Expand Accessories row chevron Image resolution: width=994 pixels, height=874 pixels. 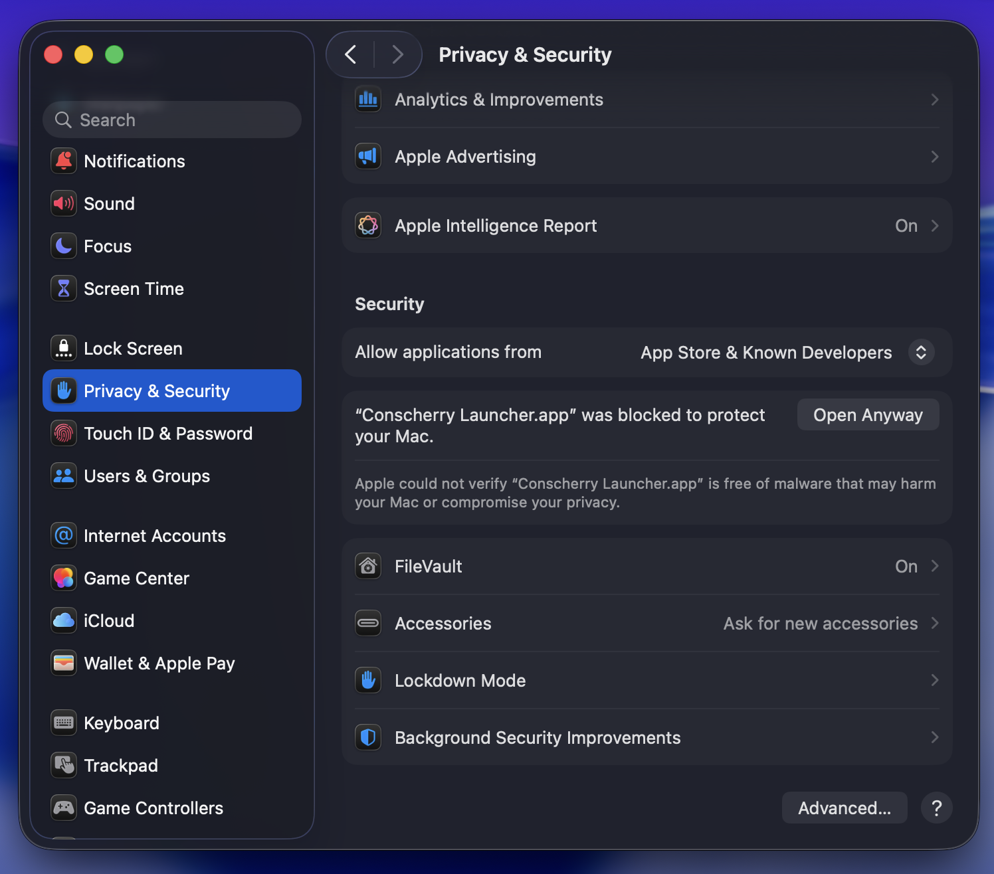point(935,624)
